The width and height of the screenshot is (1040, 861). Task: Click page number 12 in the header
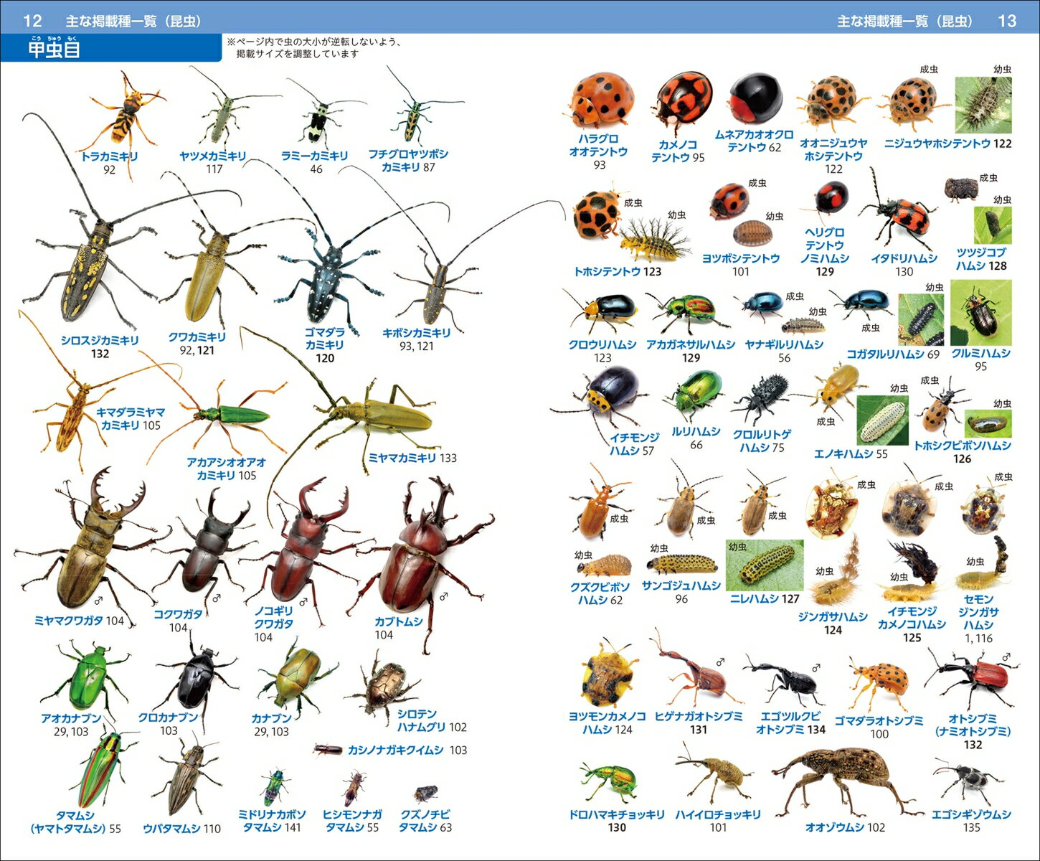(32, 20)
